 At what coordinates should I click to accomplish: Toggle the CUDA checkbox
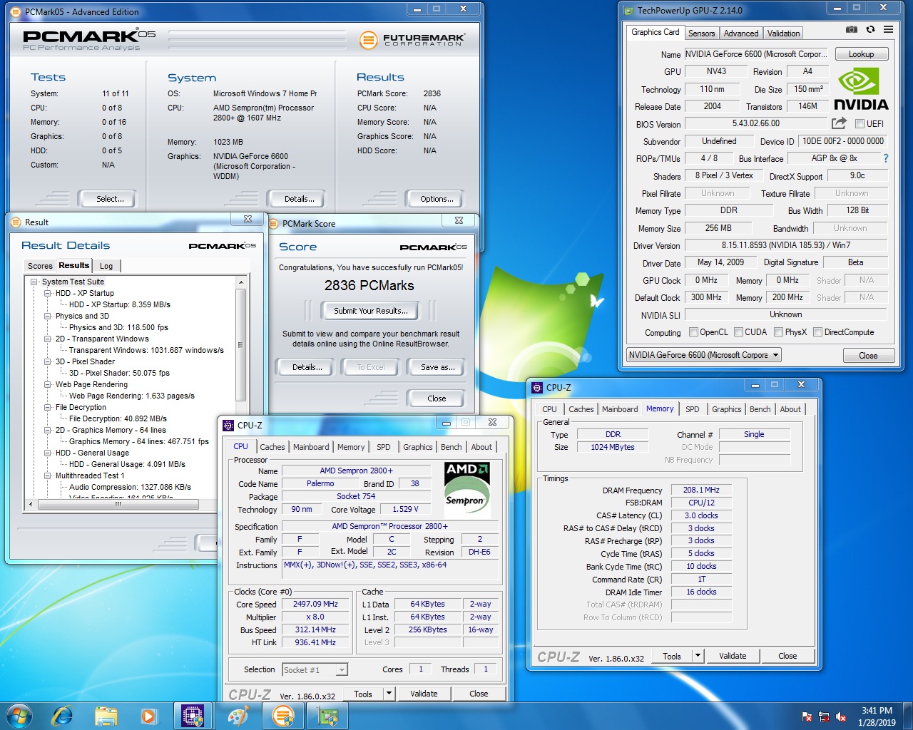[x=738, y=332]
